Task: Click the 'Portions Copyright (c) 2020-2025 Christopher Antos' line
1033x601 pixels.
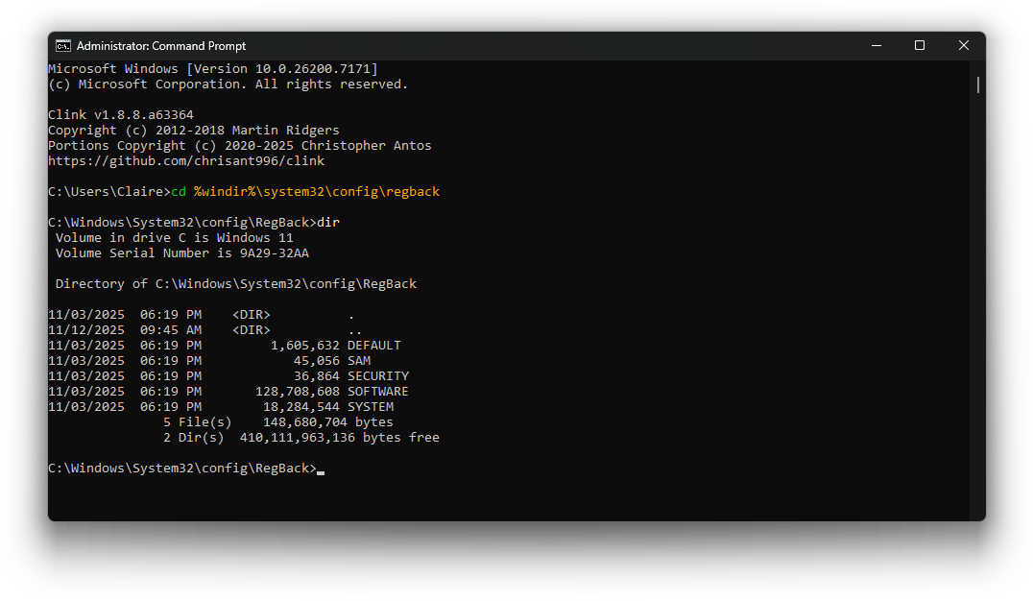Action: pos(240,146)
